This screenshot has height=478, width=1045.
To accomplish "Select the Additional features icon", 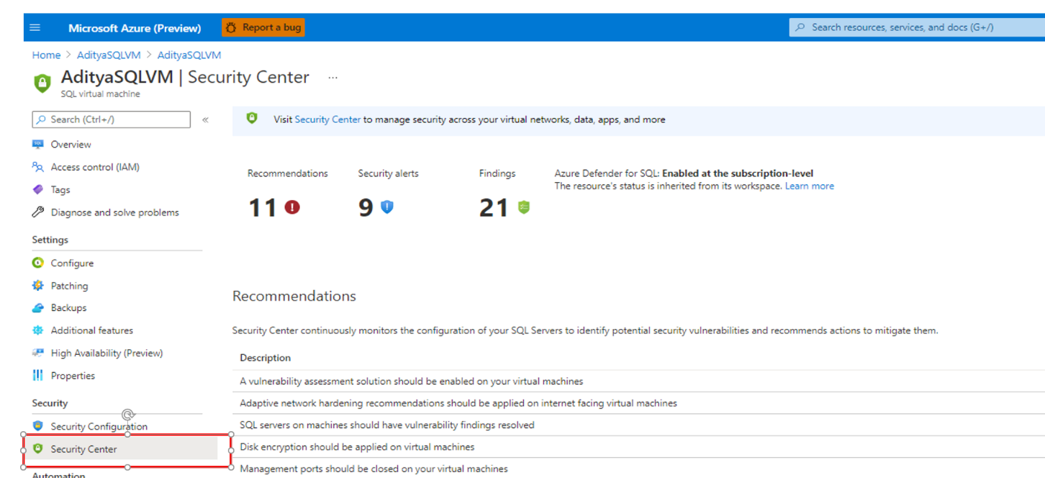I will point(37,330).
